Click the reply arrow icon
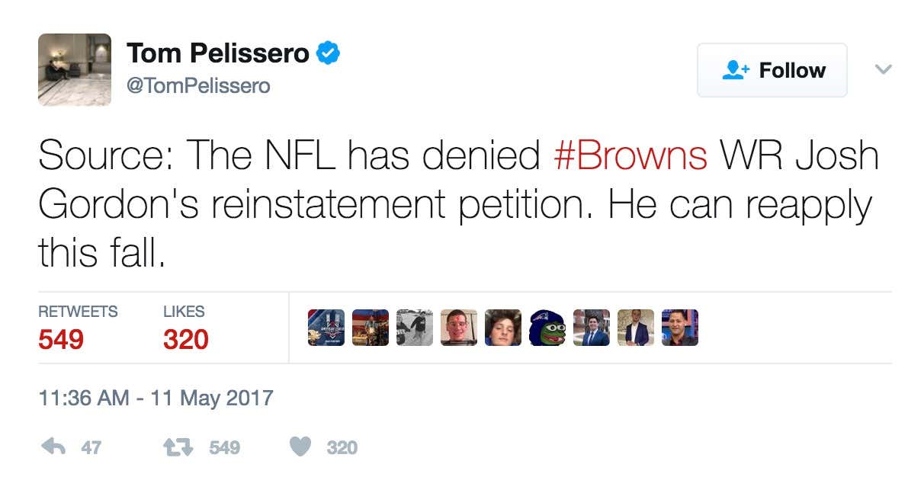 (x=53, y=447)
